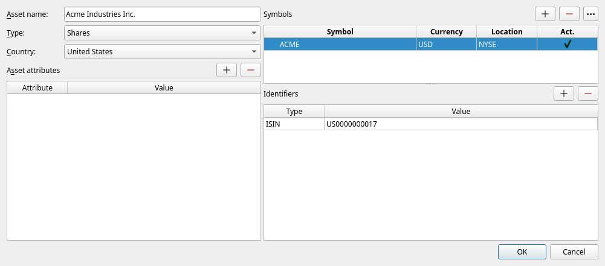
Task: Select the US0000000017 identifier value cell
Action: tap(461, 124)
